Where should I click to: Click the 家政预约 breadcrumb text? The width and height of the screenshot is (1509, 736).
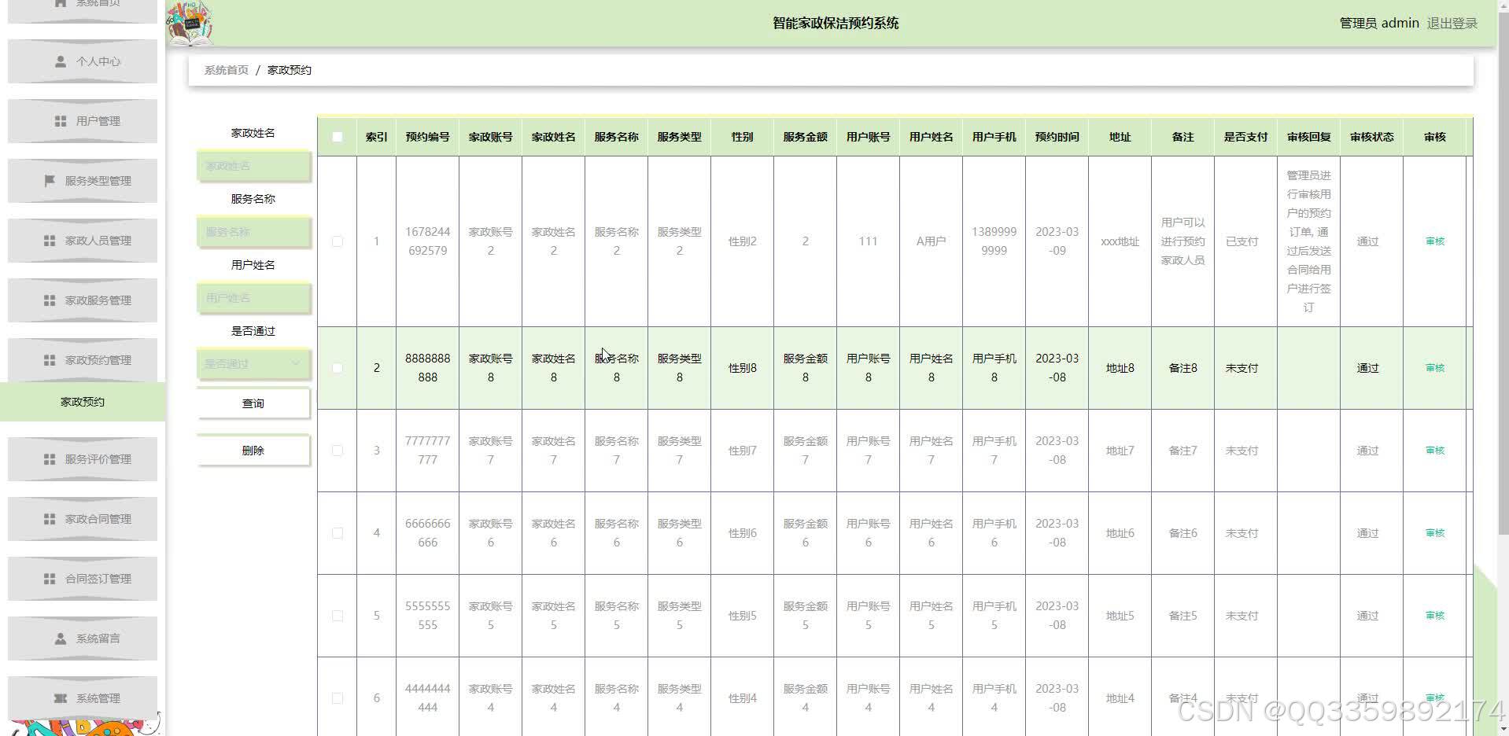click(x=290, y=70)
